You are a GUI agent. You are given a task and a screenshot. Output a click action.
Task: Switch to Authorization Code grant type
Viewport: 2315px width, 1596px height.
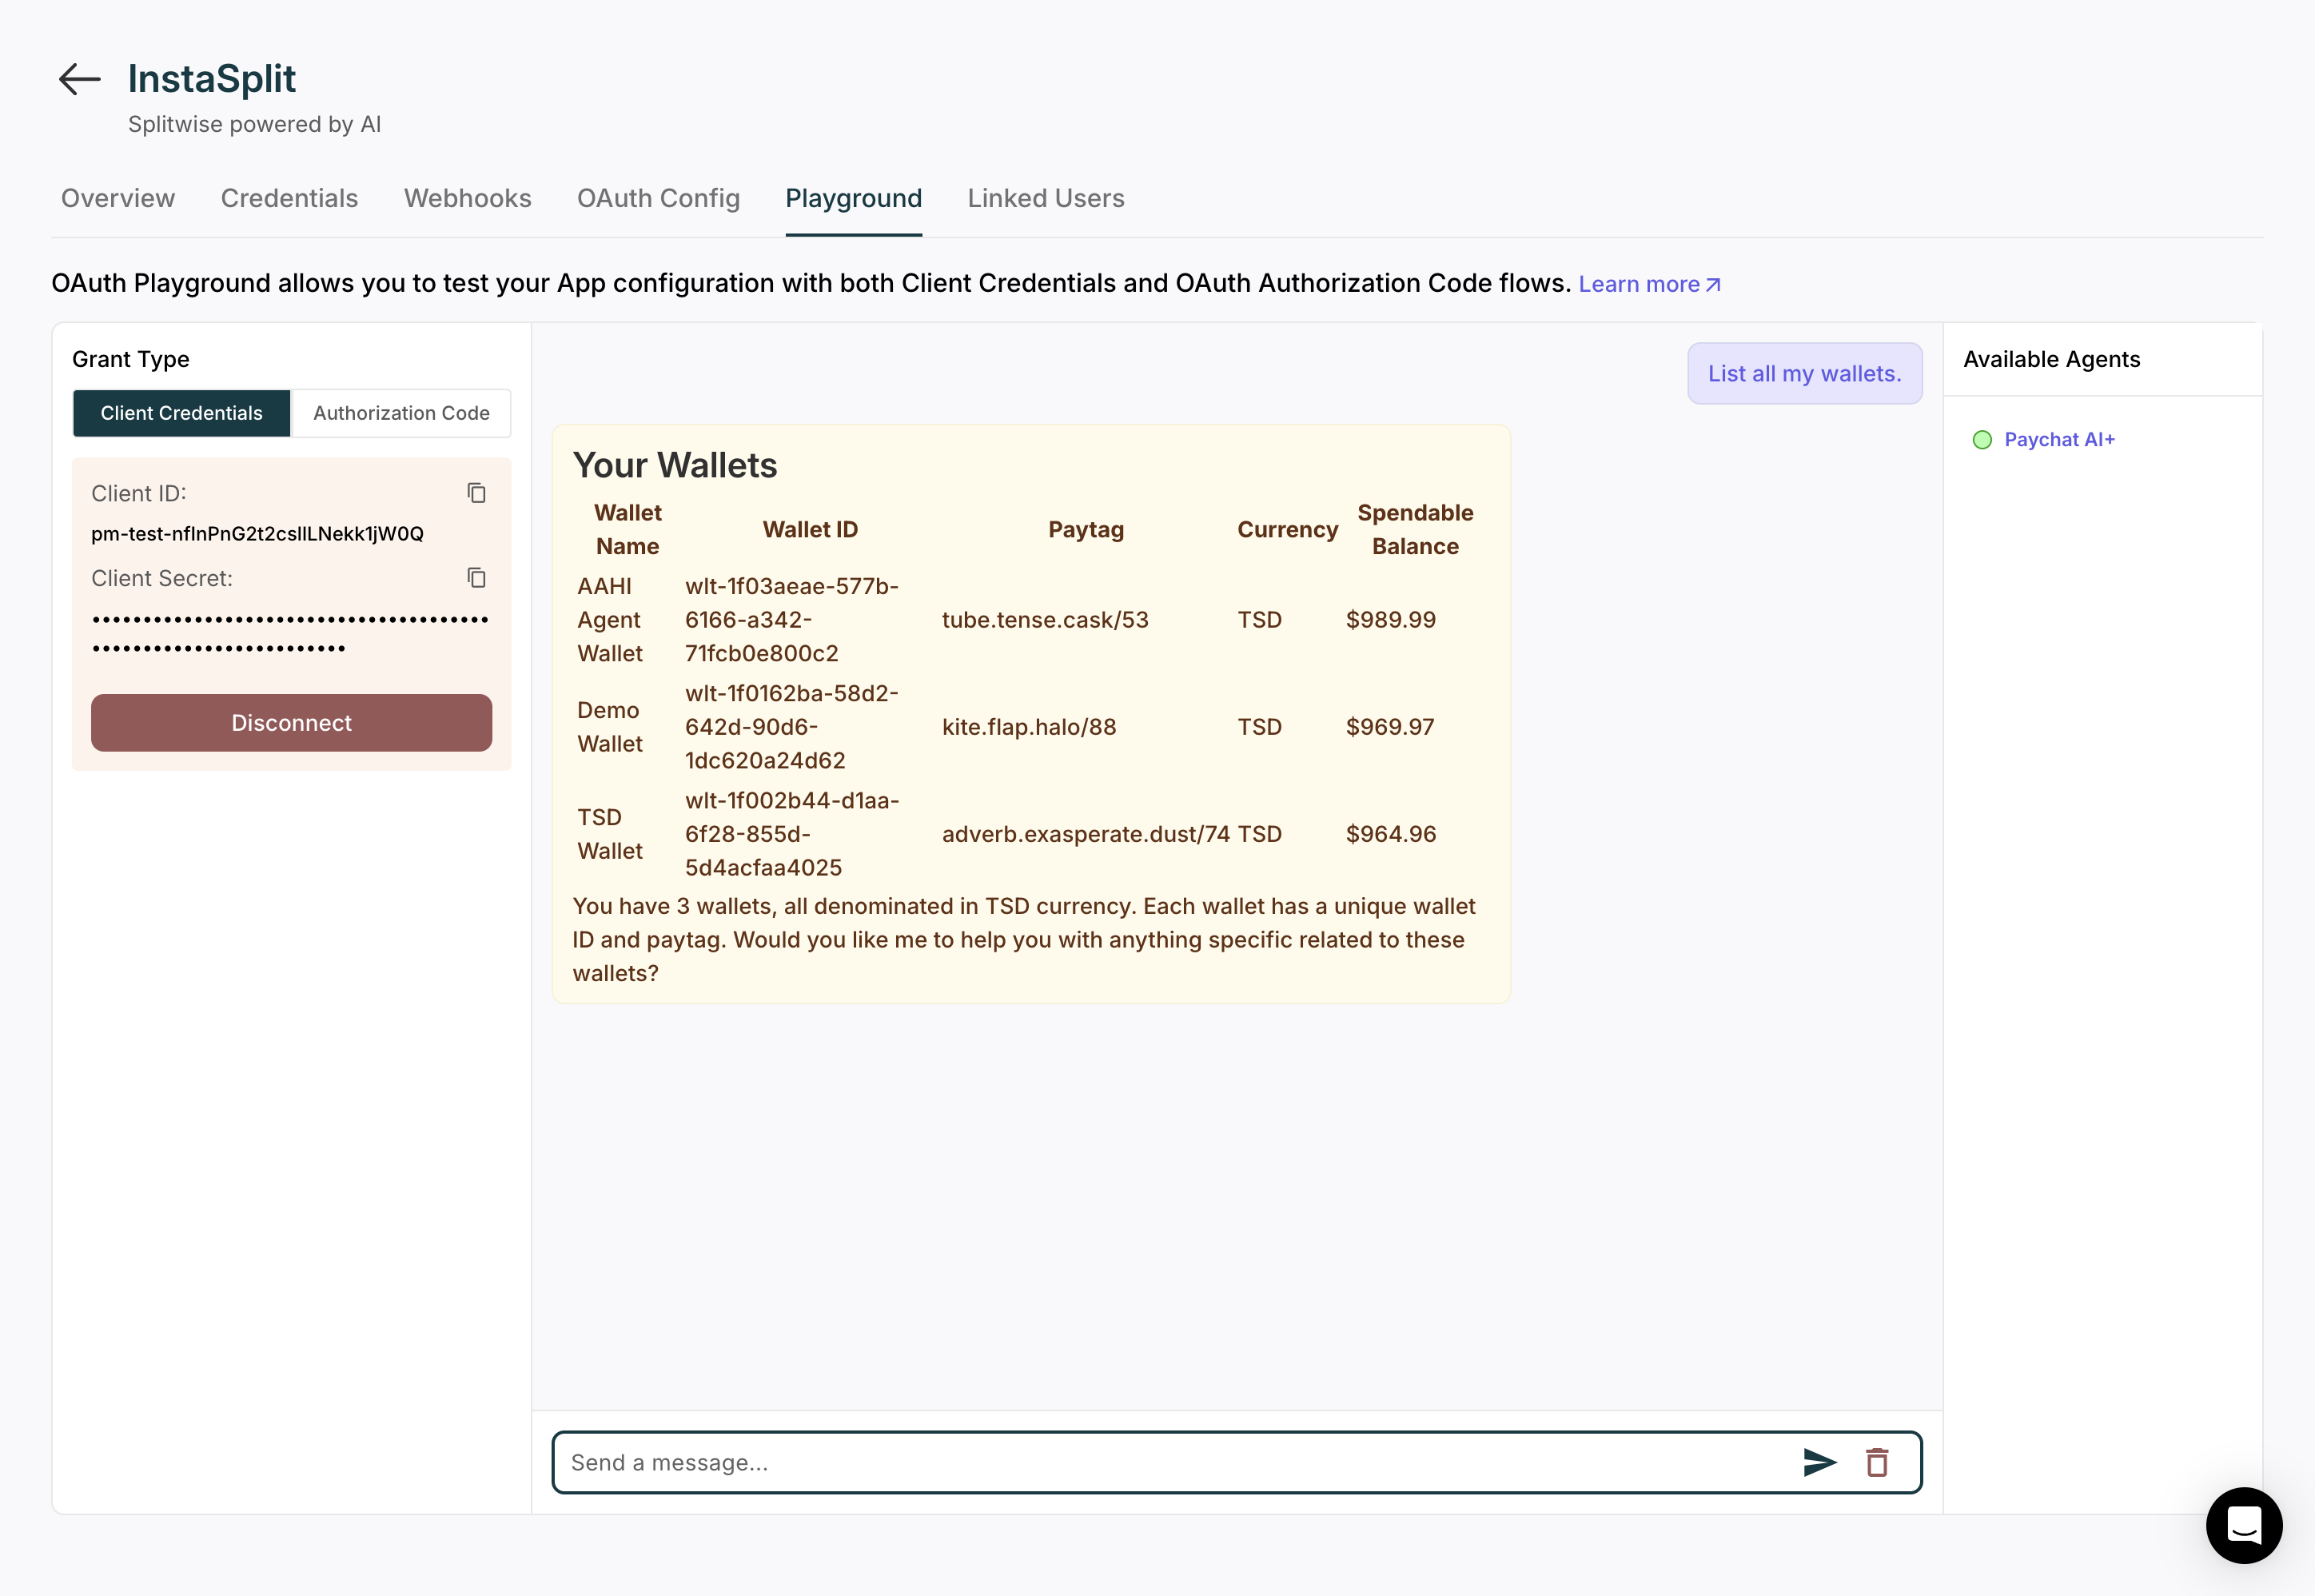400,413
